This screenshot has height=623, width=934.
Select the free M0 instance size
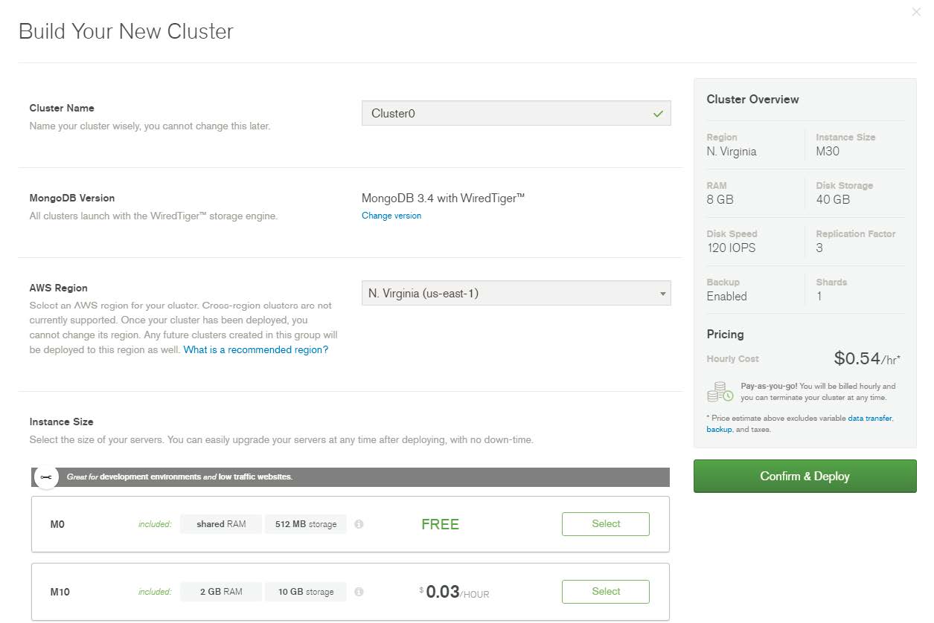(605, 524)
